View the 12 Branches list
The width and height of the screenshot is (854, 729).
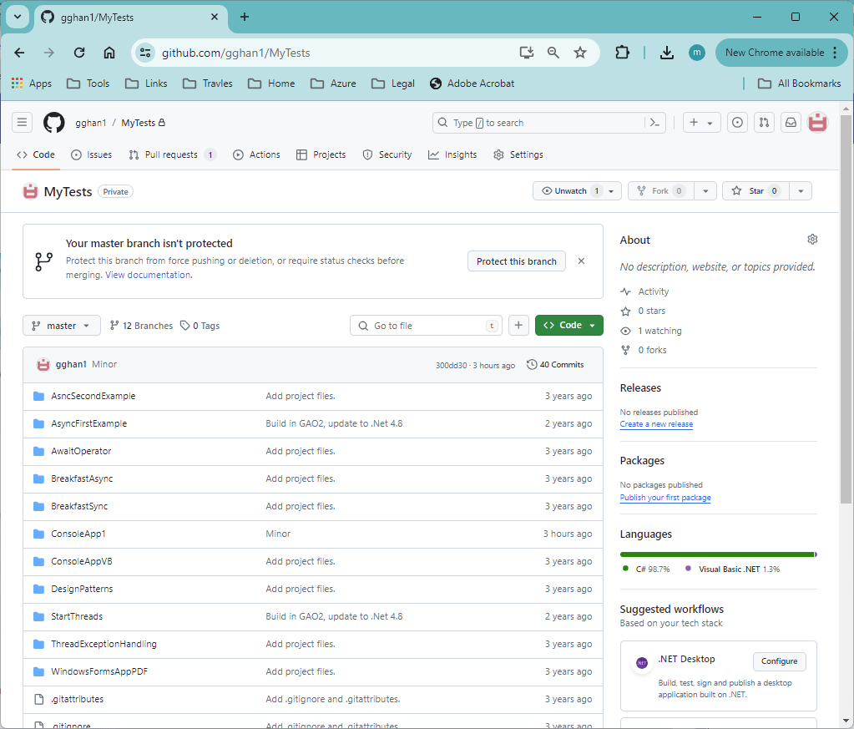[x=142, y=326]
